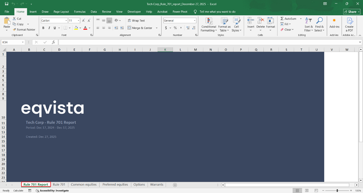Toggle italic formatting
Image resolution: width=363 pixels, height=193 pixels.
click(49, 28)
